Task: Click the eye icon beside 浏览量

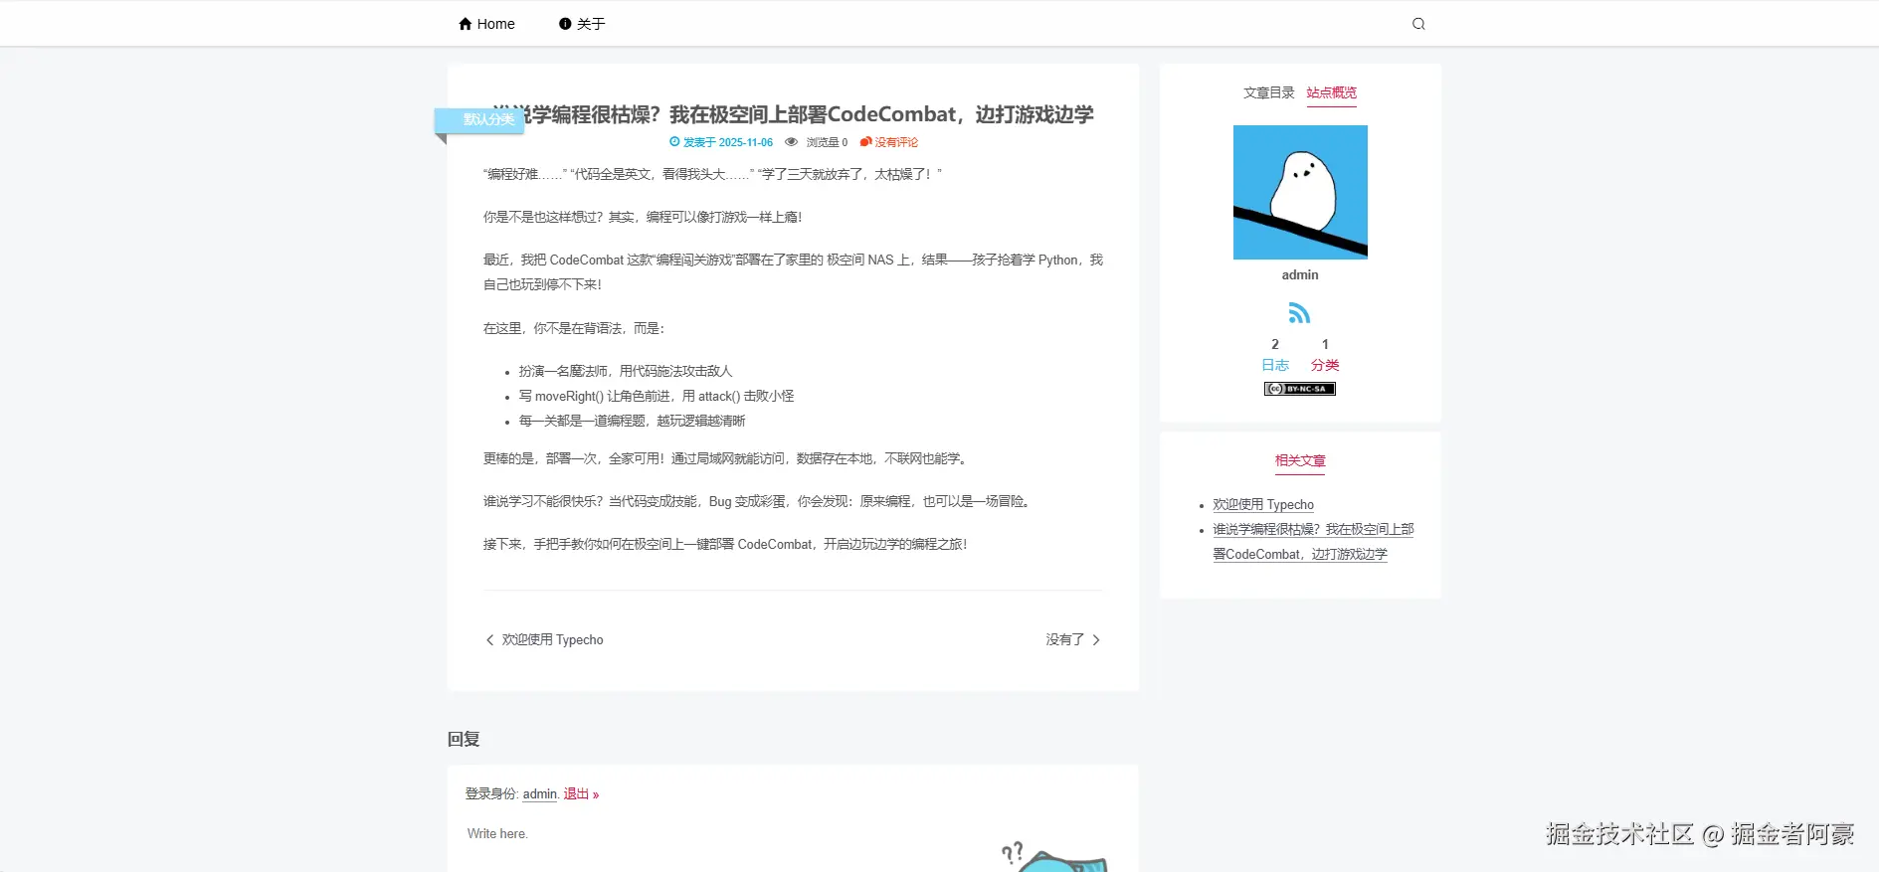Action: click(x=792, y=142)
